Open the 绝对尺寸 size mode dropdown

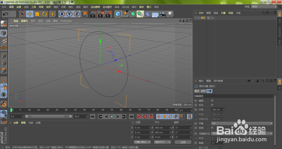pos(163,142)
